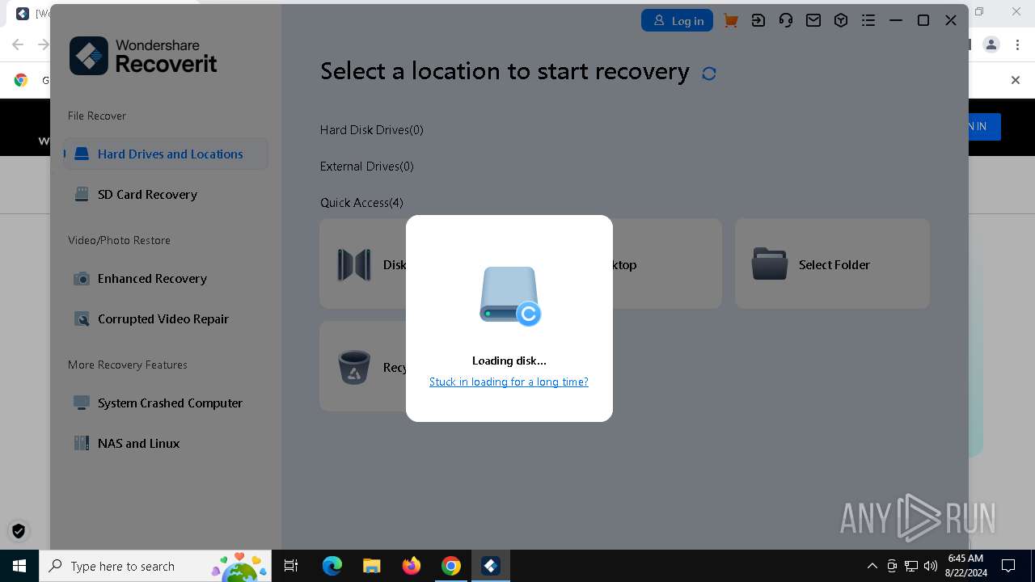Click Chrome's back navigation arrow

pyautogui.click(x=18, y=44)
